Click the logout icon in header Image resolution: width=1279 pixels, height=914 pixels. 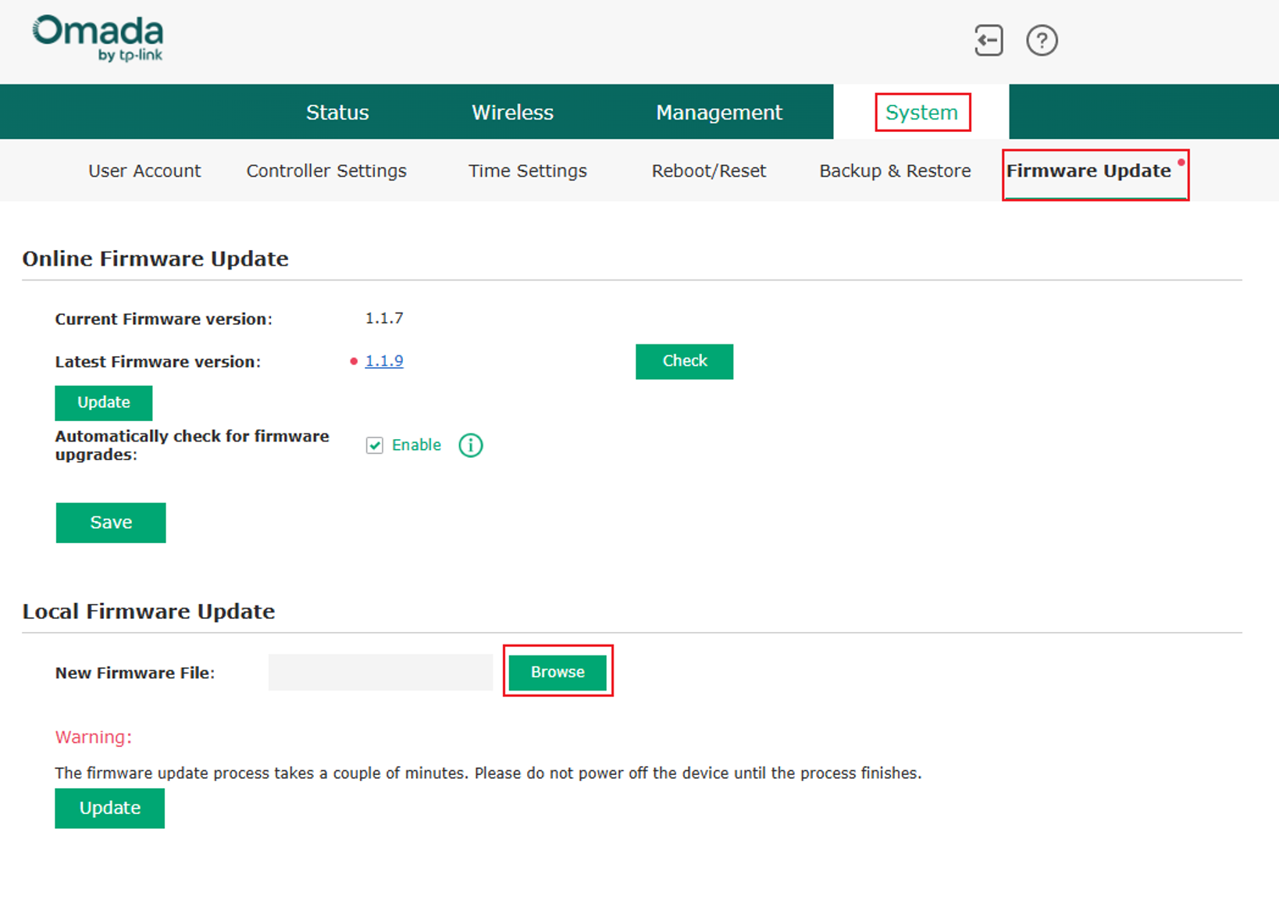click(x=989, y=40)
